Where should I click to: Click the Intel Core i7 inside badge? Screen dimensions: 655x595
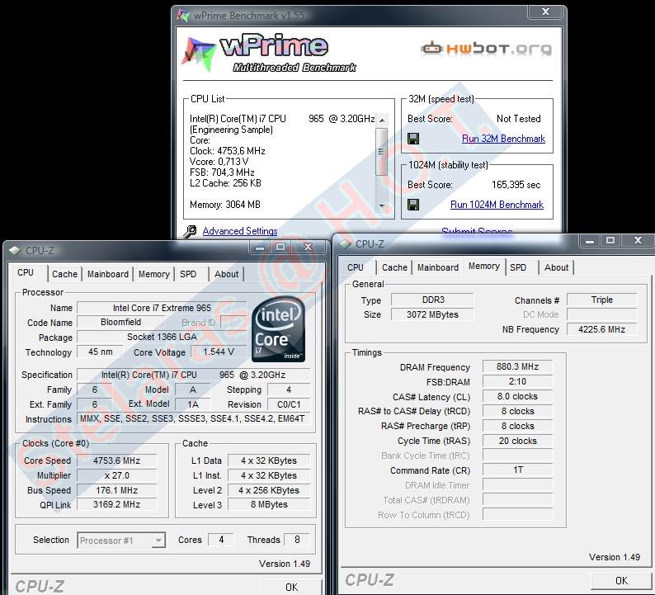point(278,328)
